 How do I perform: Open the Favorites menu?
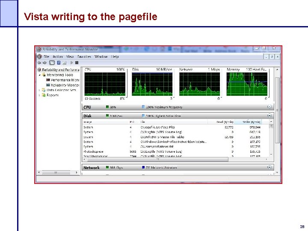[x=84, y=56]
